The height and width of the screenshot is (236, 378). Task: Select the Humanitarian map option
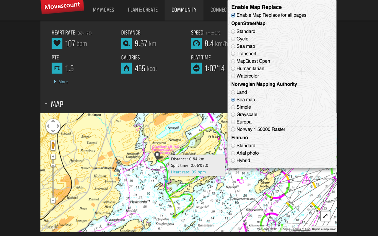pos(233,68)
